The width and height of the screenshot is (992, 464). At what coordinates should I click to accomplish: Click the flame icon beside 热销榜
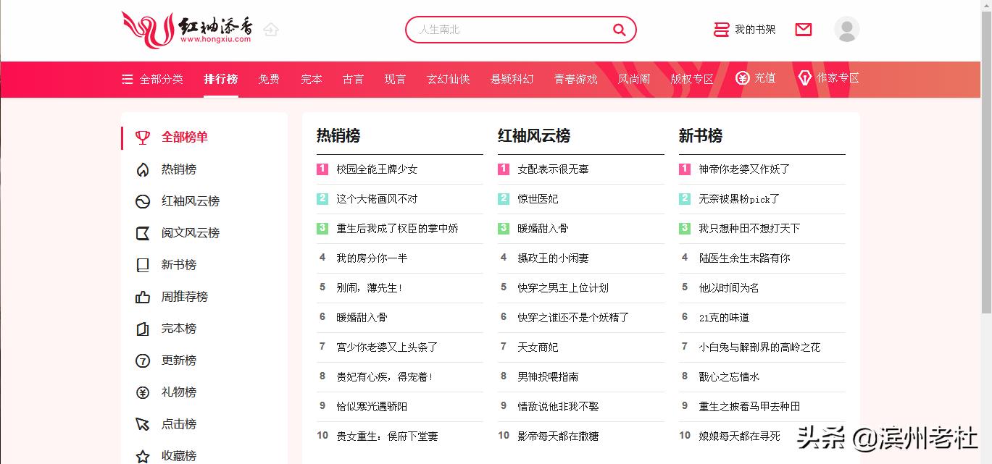[142, 169]
